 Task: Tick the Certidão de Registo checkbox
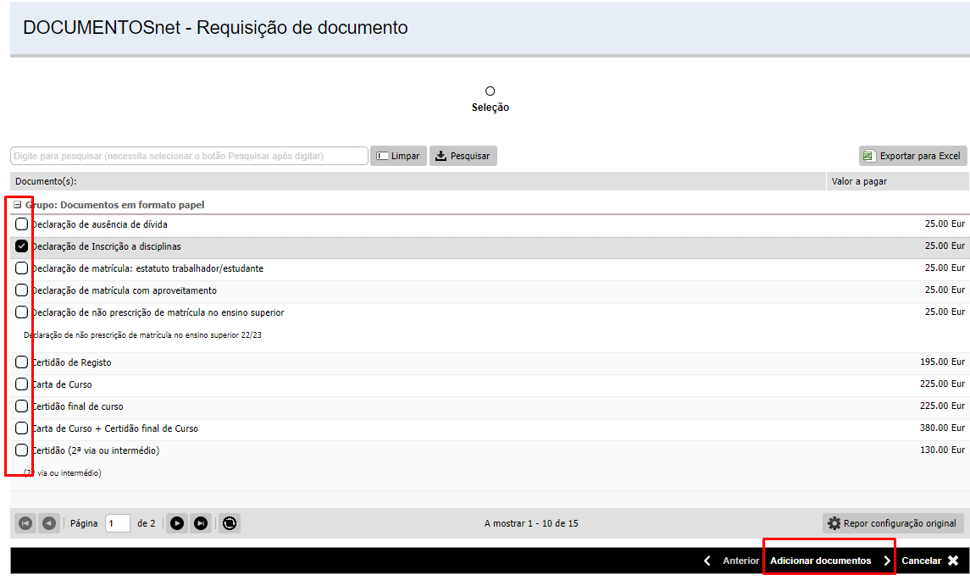coord(22,362)
